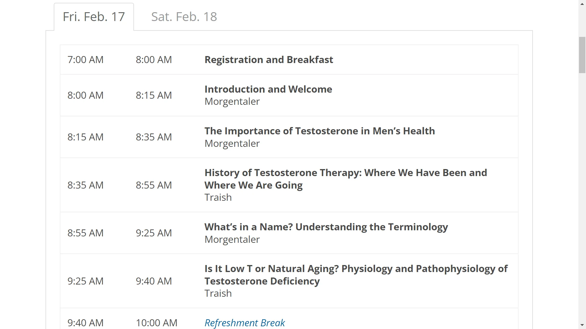Click History of Testosterone Therapy session title
The width and height of the screenshot is (586, 329).
[345, 179]
